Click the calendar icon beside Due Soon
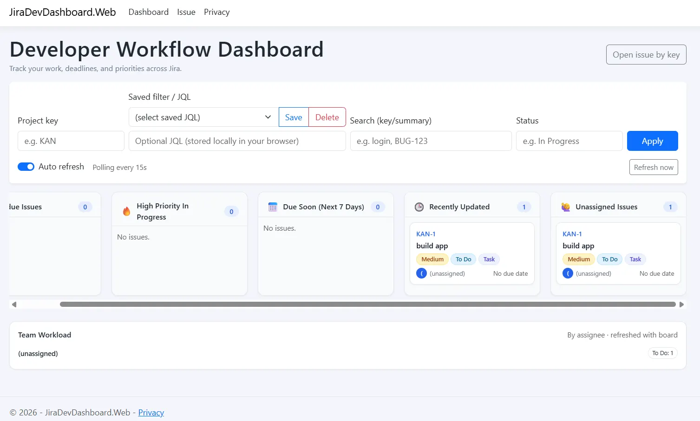The width and height of the screenshot is (700, 421). tap(273, 207)
